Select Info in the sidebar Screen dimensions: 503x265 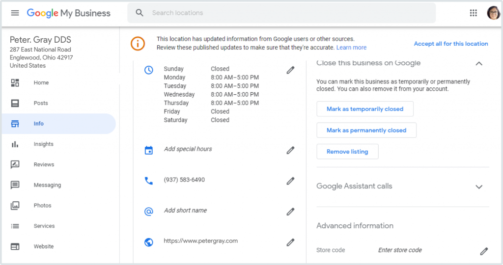click(59, 124)
